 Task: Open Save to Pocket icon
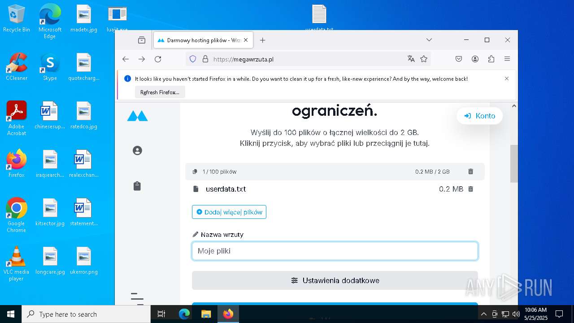coord(459,59)
